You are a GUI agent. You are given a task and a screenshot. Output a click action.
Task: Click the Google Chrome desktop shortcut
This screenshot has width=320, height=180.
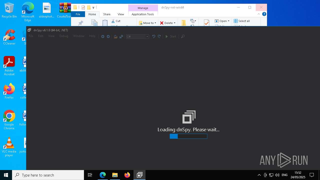pos(9,120)
